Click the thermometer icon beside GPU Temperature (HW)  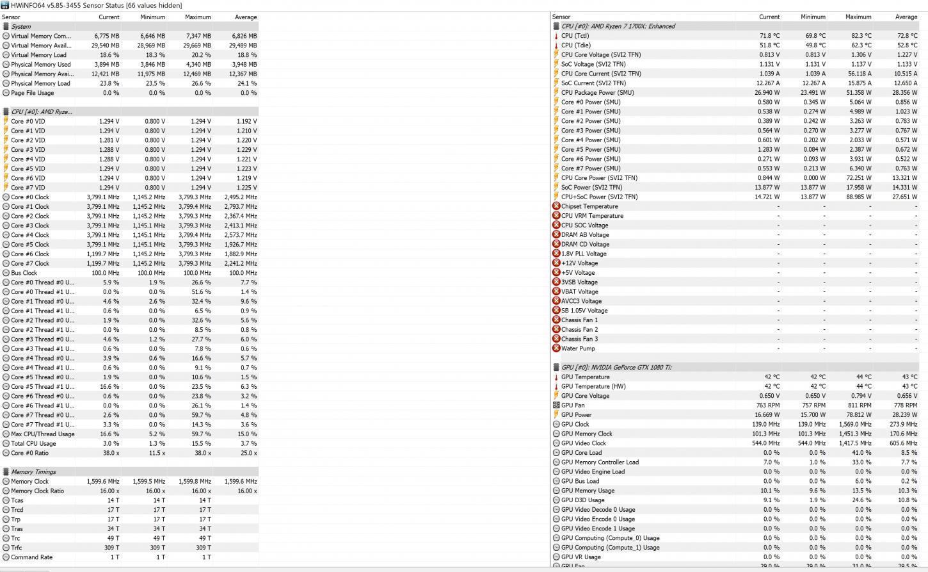click(x=556, y=386)
